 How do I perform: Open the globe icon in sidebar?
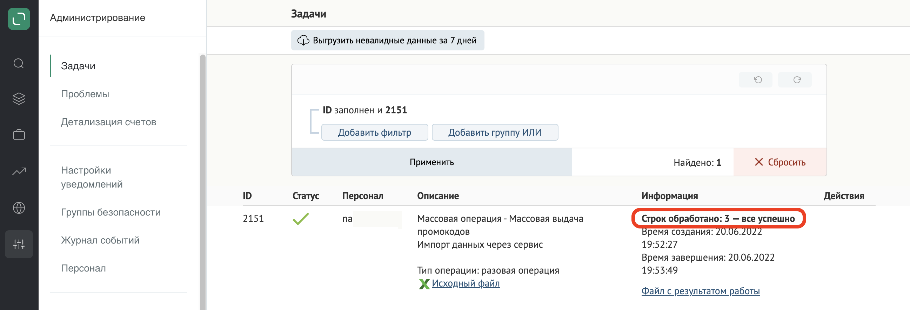coord(19,208)
